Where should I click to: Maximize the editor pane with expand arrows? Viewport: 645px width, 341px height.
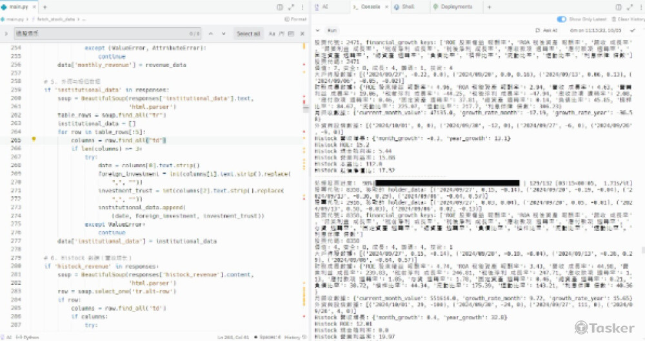click(x=292, y=7)
